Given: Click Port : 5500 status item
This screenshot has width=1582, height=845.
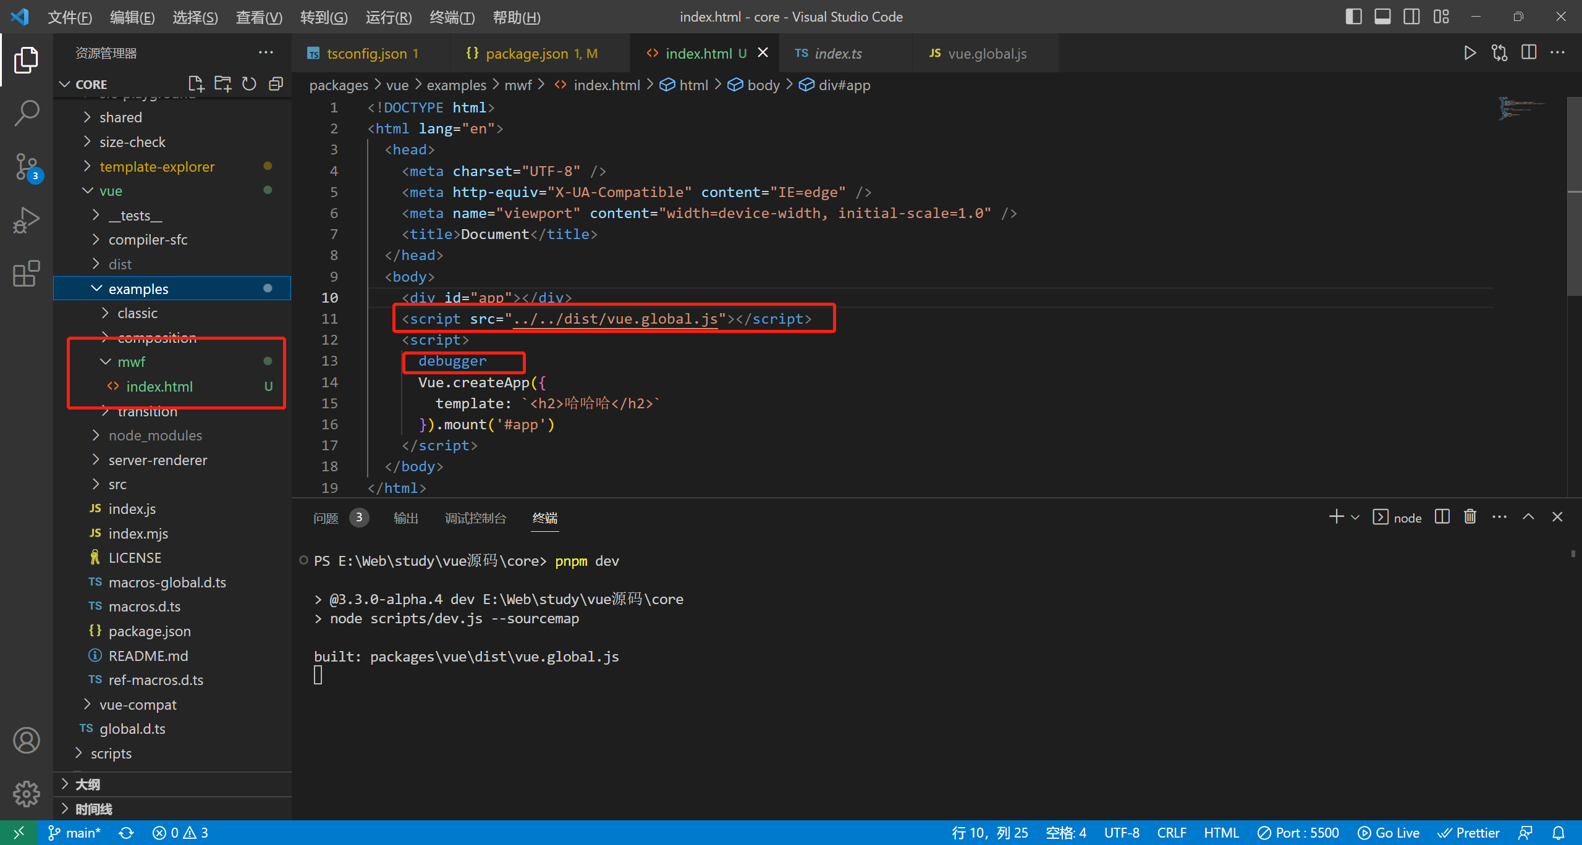Looking at the screenshot, I should tap(1298, 833).
